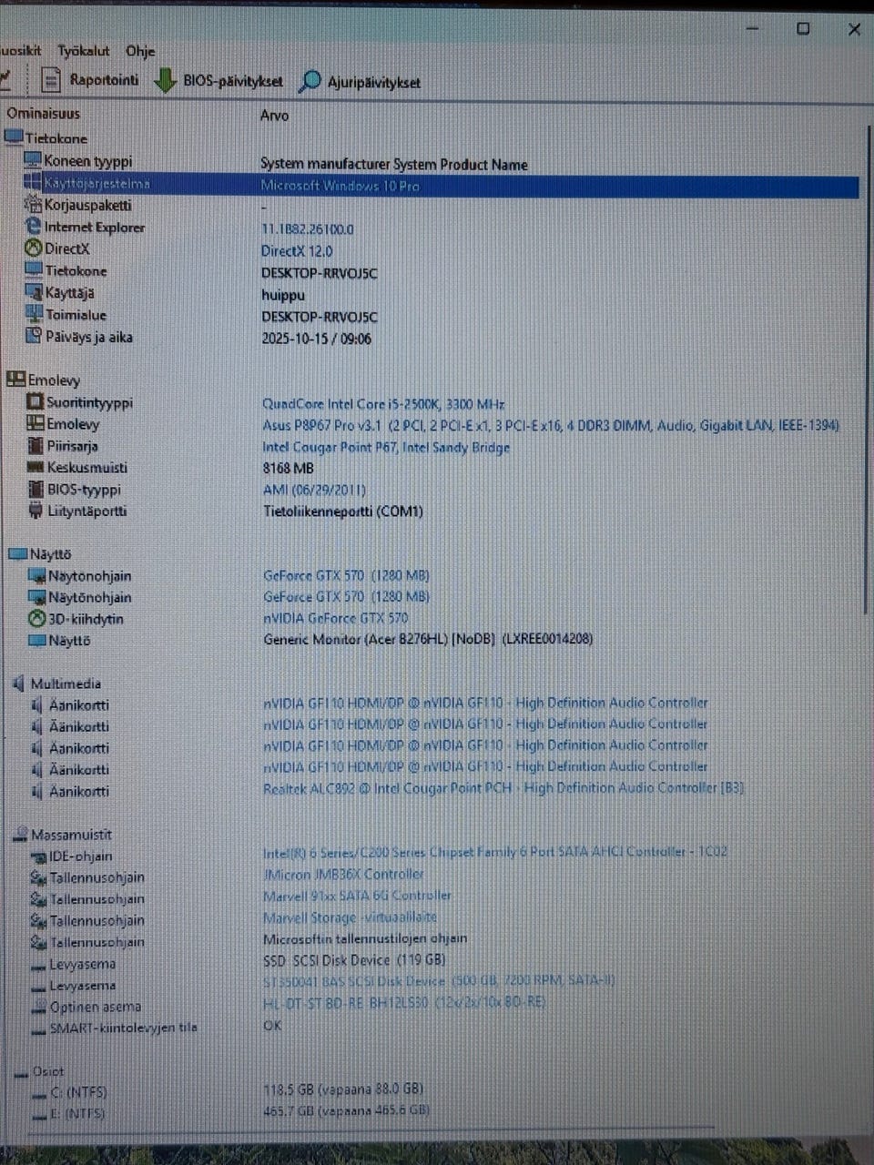Click the BIOS-tyyppi icon
874x1165 pixels.
36,489
